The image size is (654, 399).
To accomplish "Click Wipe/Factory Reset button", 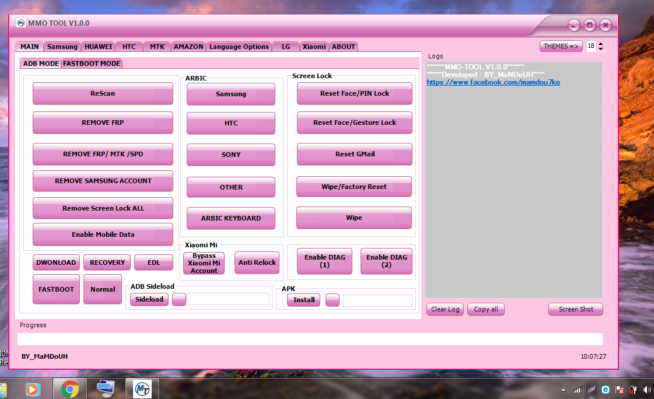I will (x=354, y=186).
